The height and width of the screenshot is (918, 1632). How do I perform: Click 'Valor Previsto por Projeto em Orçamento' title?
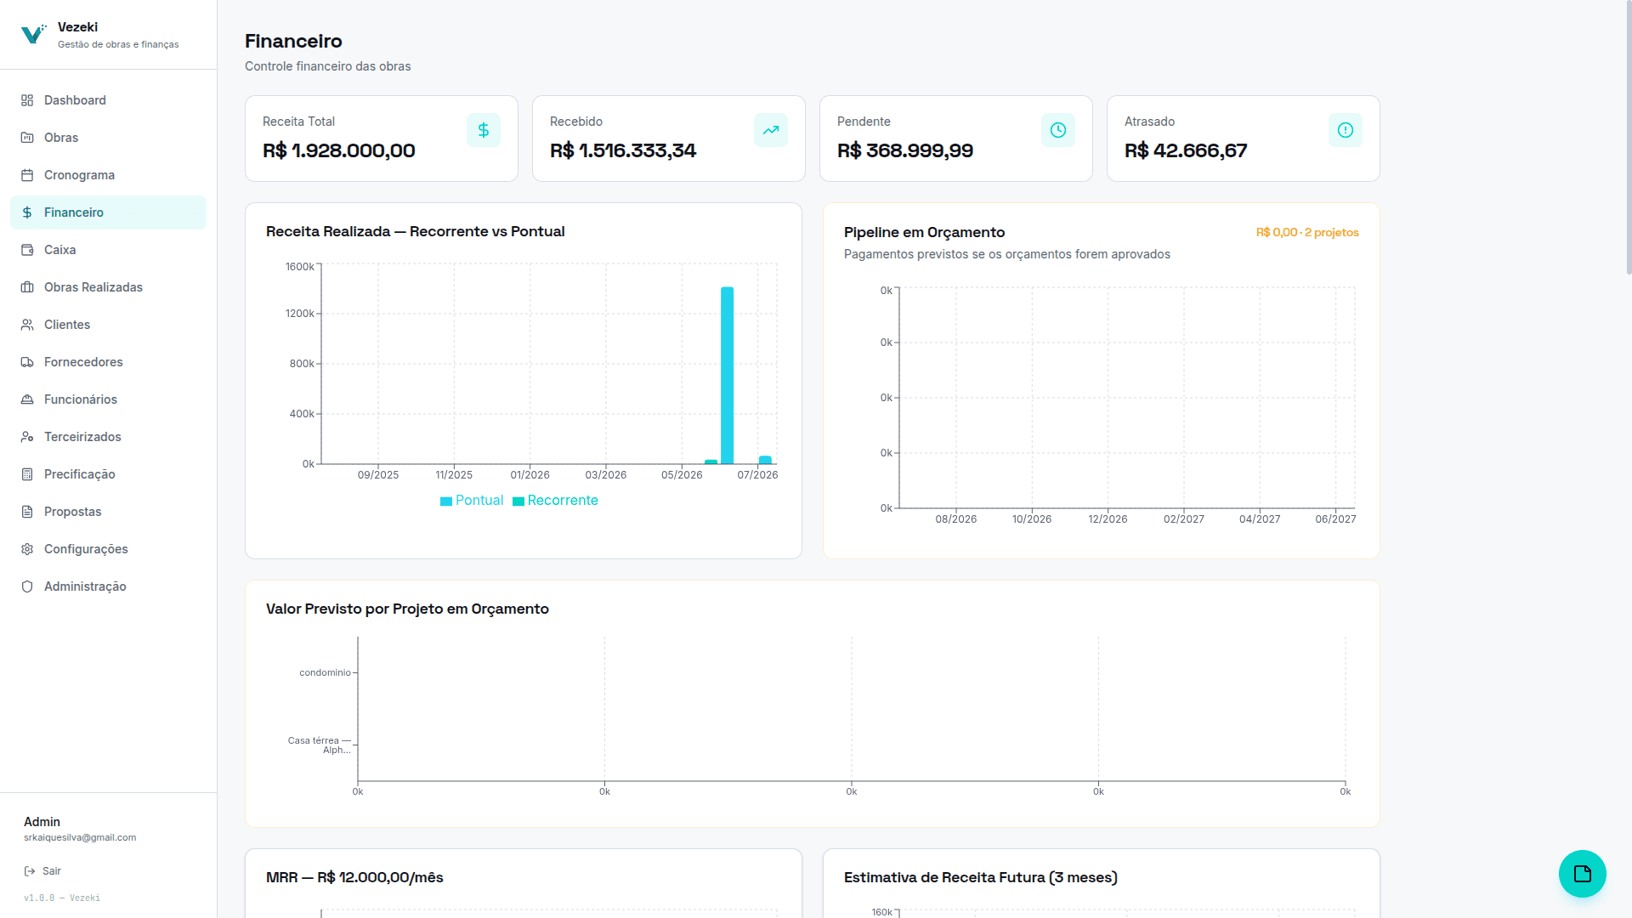[407, 609]
